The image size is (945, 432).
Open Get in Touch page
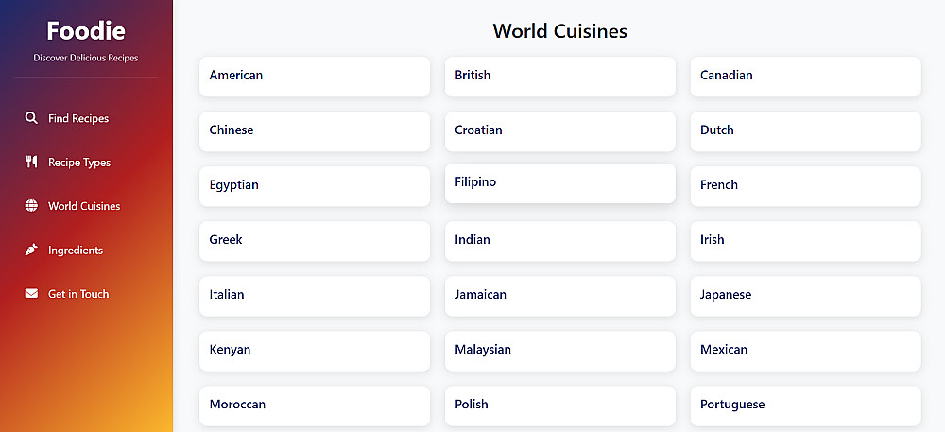tap(78, 294)
